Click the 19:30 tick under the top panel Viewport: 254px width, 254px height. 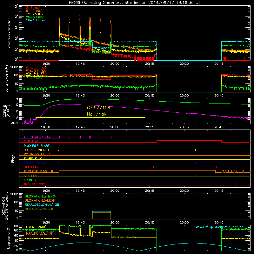click(x=45, y=64)
